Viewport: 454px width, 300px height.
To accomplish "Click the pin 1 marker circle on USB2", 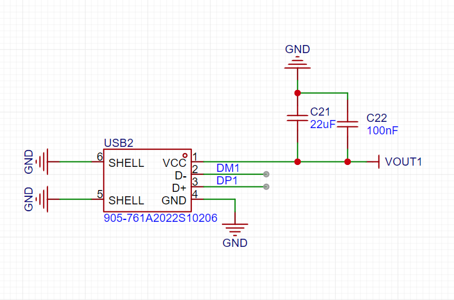I will click(x=184, y=156).
